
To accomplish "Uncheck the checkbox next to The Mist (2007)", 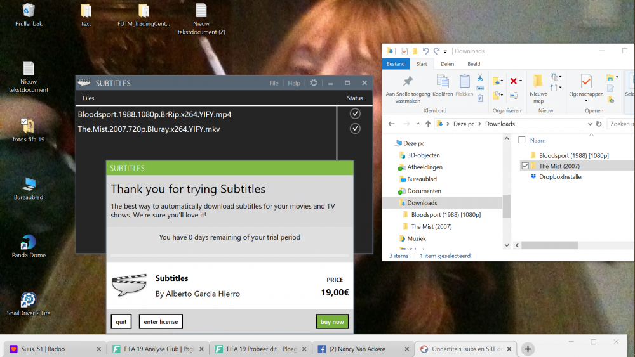I will point(525,166).
